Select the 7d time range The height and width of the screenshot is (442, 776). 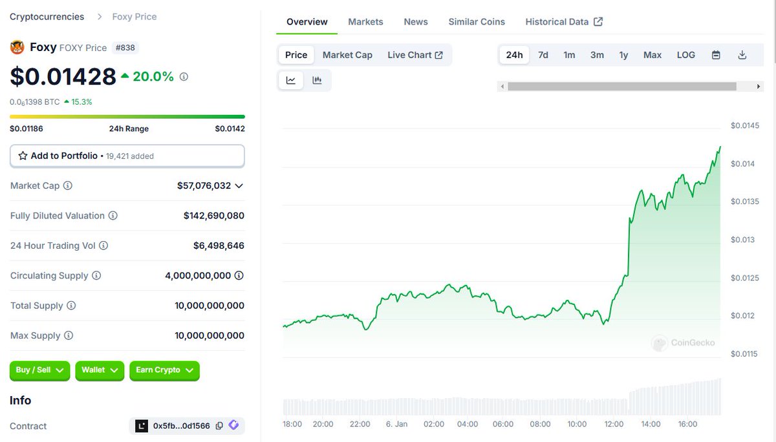coord(543,55)
